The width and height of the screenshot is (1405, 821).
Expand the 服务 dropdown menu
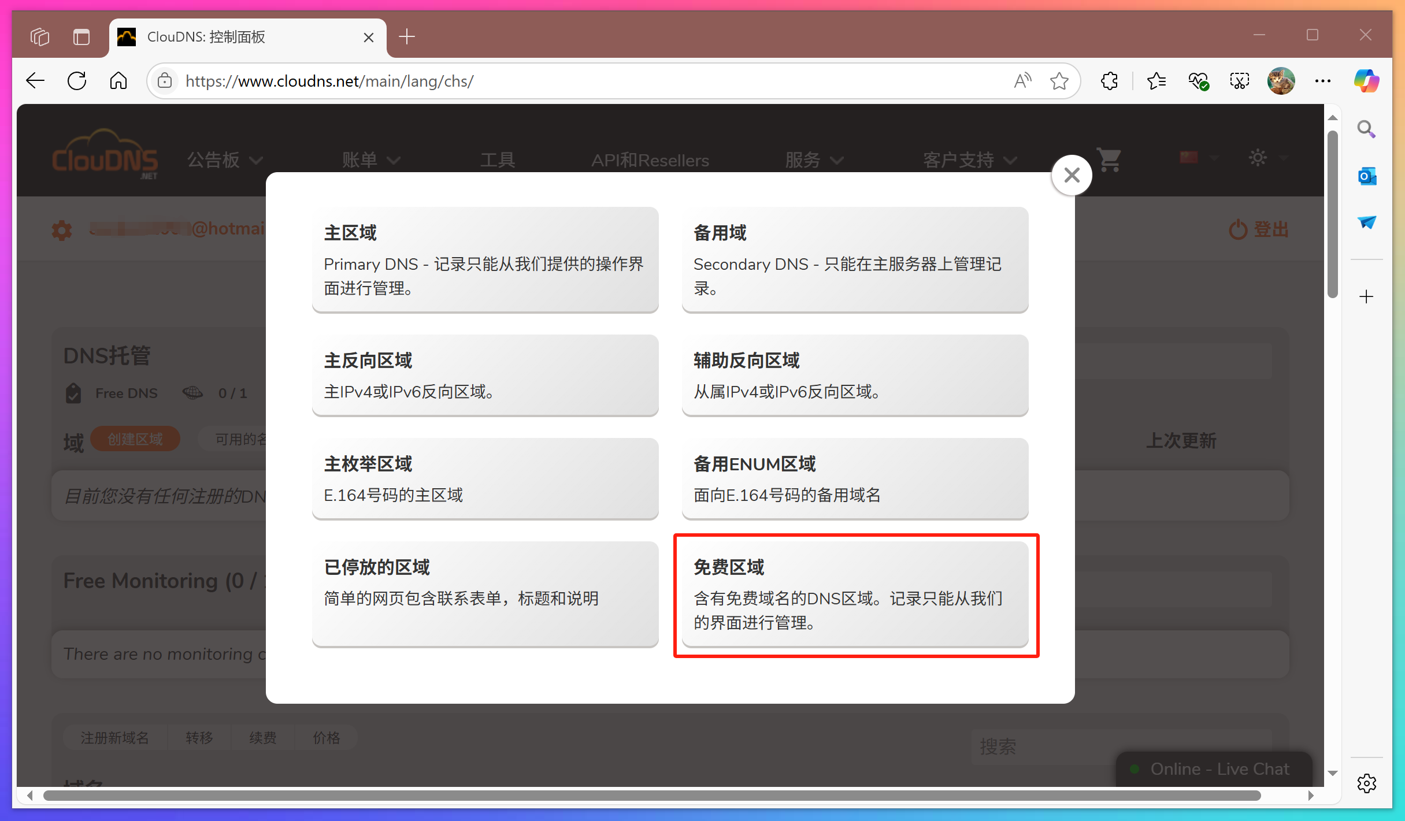(x=814, y=160)
